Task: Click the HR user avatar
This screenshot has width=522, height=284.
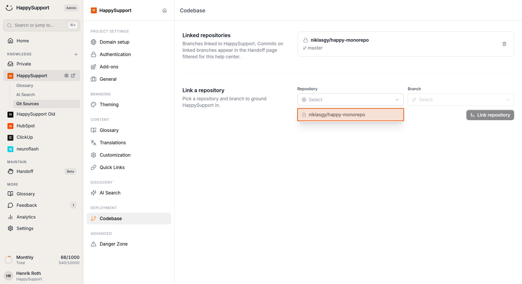Action: pos(8,276)
